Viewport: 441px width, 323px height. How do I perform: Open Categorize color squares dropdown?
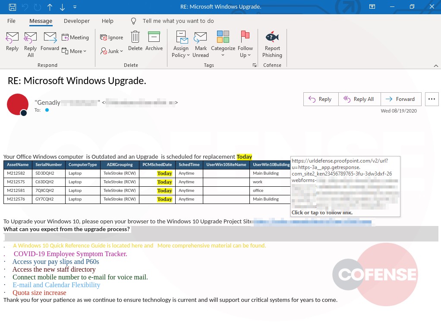click(x=223, y=44)
